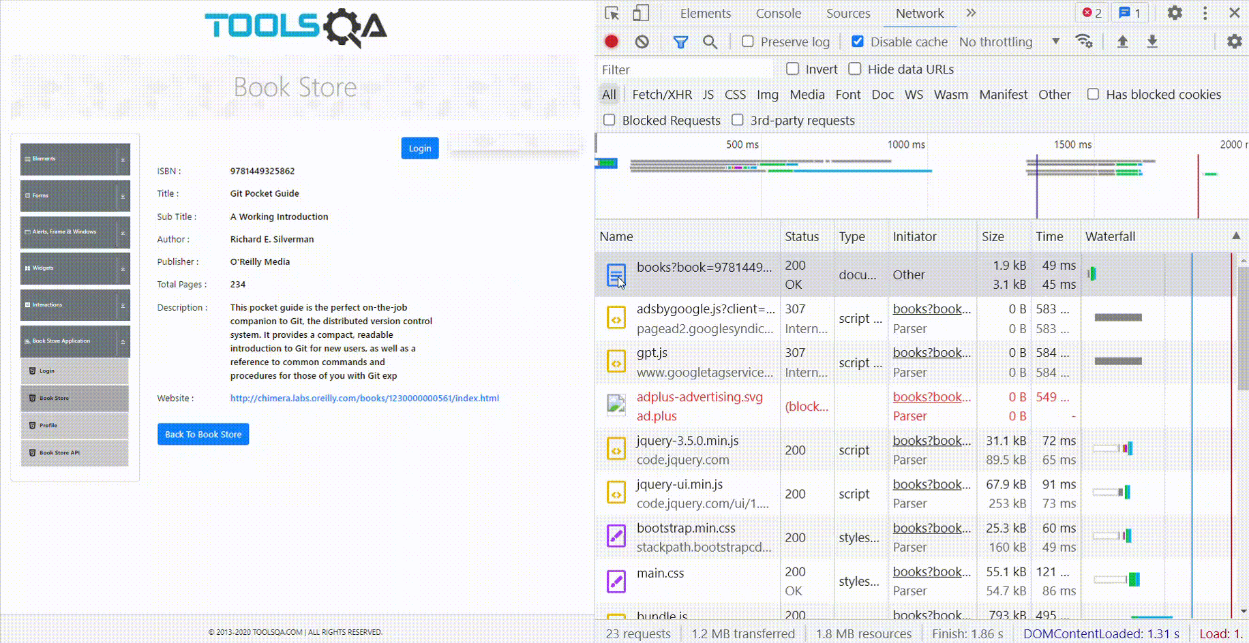1249x643 pixels.
Task: Click Back To Book Store button
Action: pyautogui.click(x=203, y=434)
